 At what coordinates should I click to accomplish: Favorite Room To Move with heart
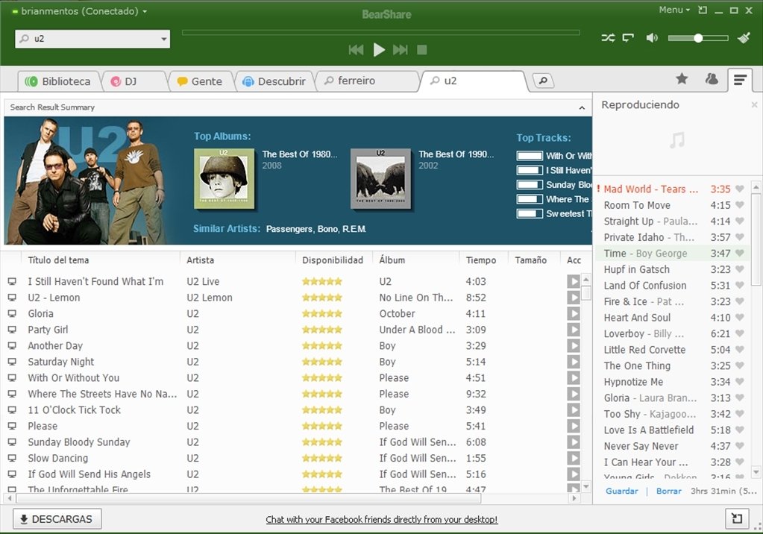(740, 205)
